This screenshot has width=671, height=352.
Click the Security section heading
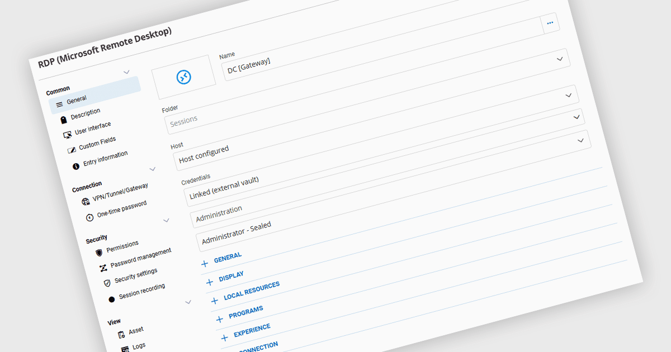pyautogui.click(x=97, y=239)
